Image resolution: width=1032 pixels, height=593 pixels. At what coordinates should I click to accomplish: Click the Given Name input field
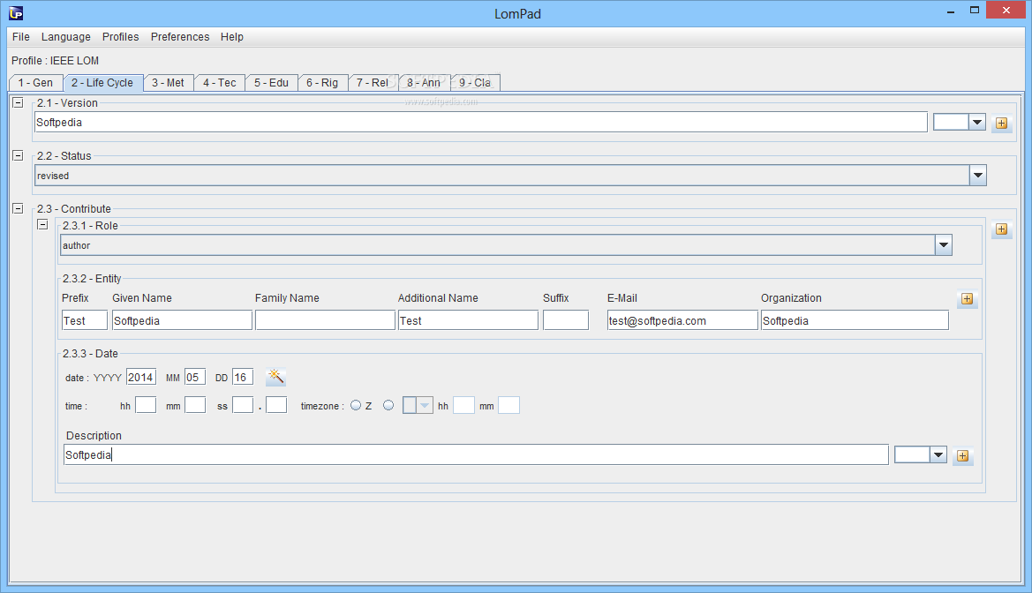(x=183, y=320)
